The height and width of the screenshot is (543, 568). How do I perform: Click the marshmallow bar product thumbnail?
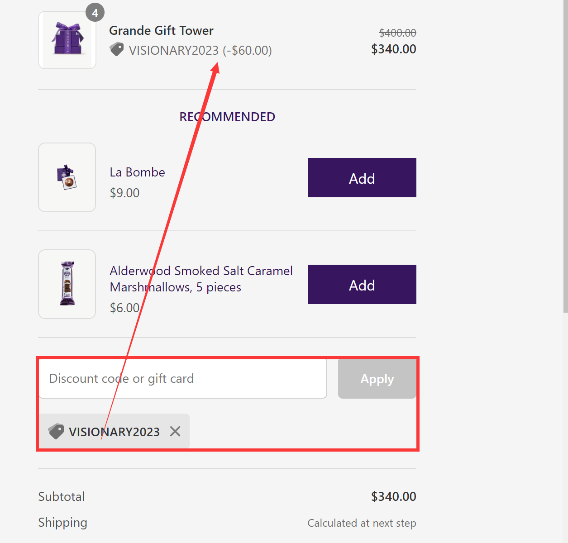click(67, 284)
